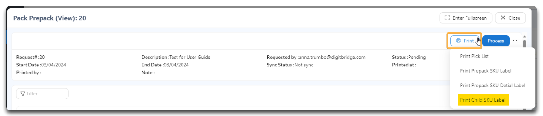Image resolution: width=543 pixels, height=116 pixels.
Task: Click the anna.trumbo@digitbridge.com requester email
Action: tap(332, 57)
